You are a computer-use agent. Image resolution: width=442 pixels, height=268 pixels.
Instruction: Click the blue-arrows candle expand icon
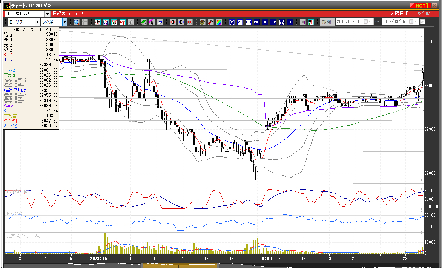(x=181, y=22)
